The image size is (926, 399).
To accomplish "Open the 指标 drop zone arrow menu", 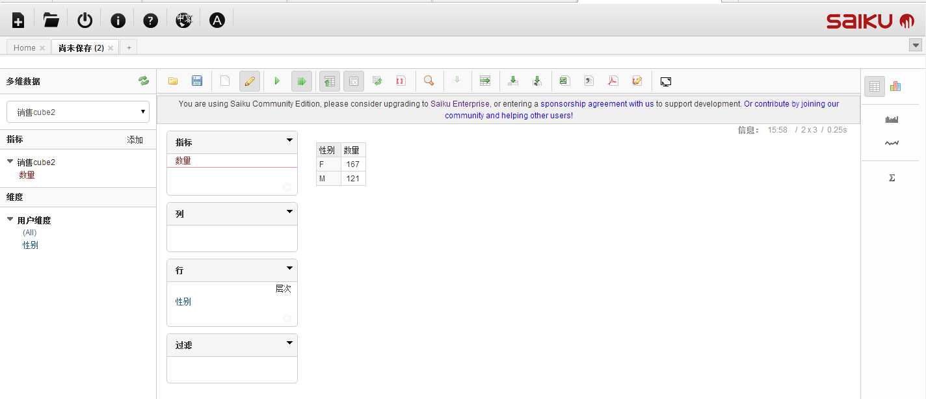I will pos(290,140).
